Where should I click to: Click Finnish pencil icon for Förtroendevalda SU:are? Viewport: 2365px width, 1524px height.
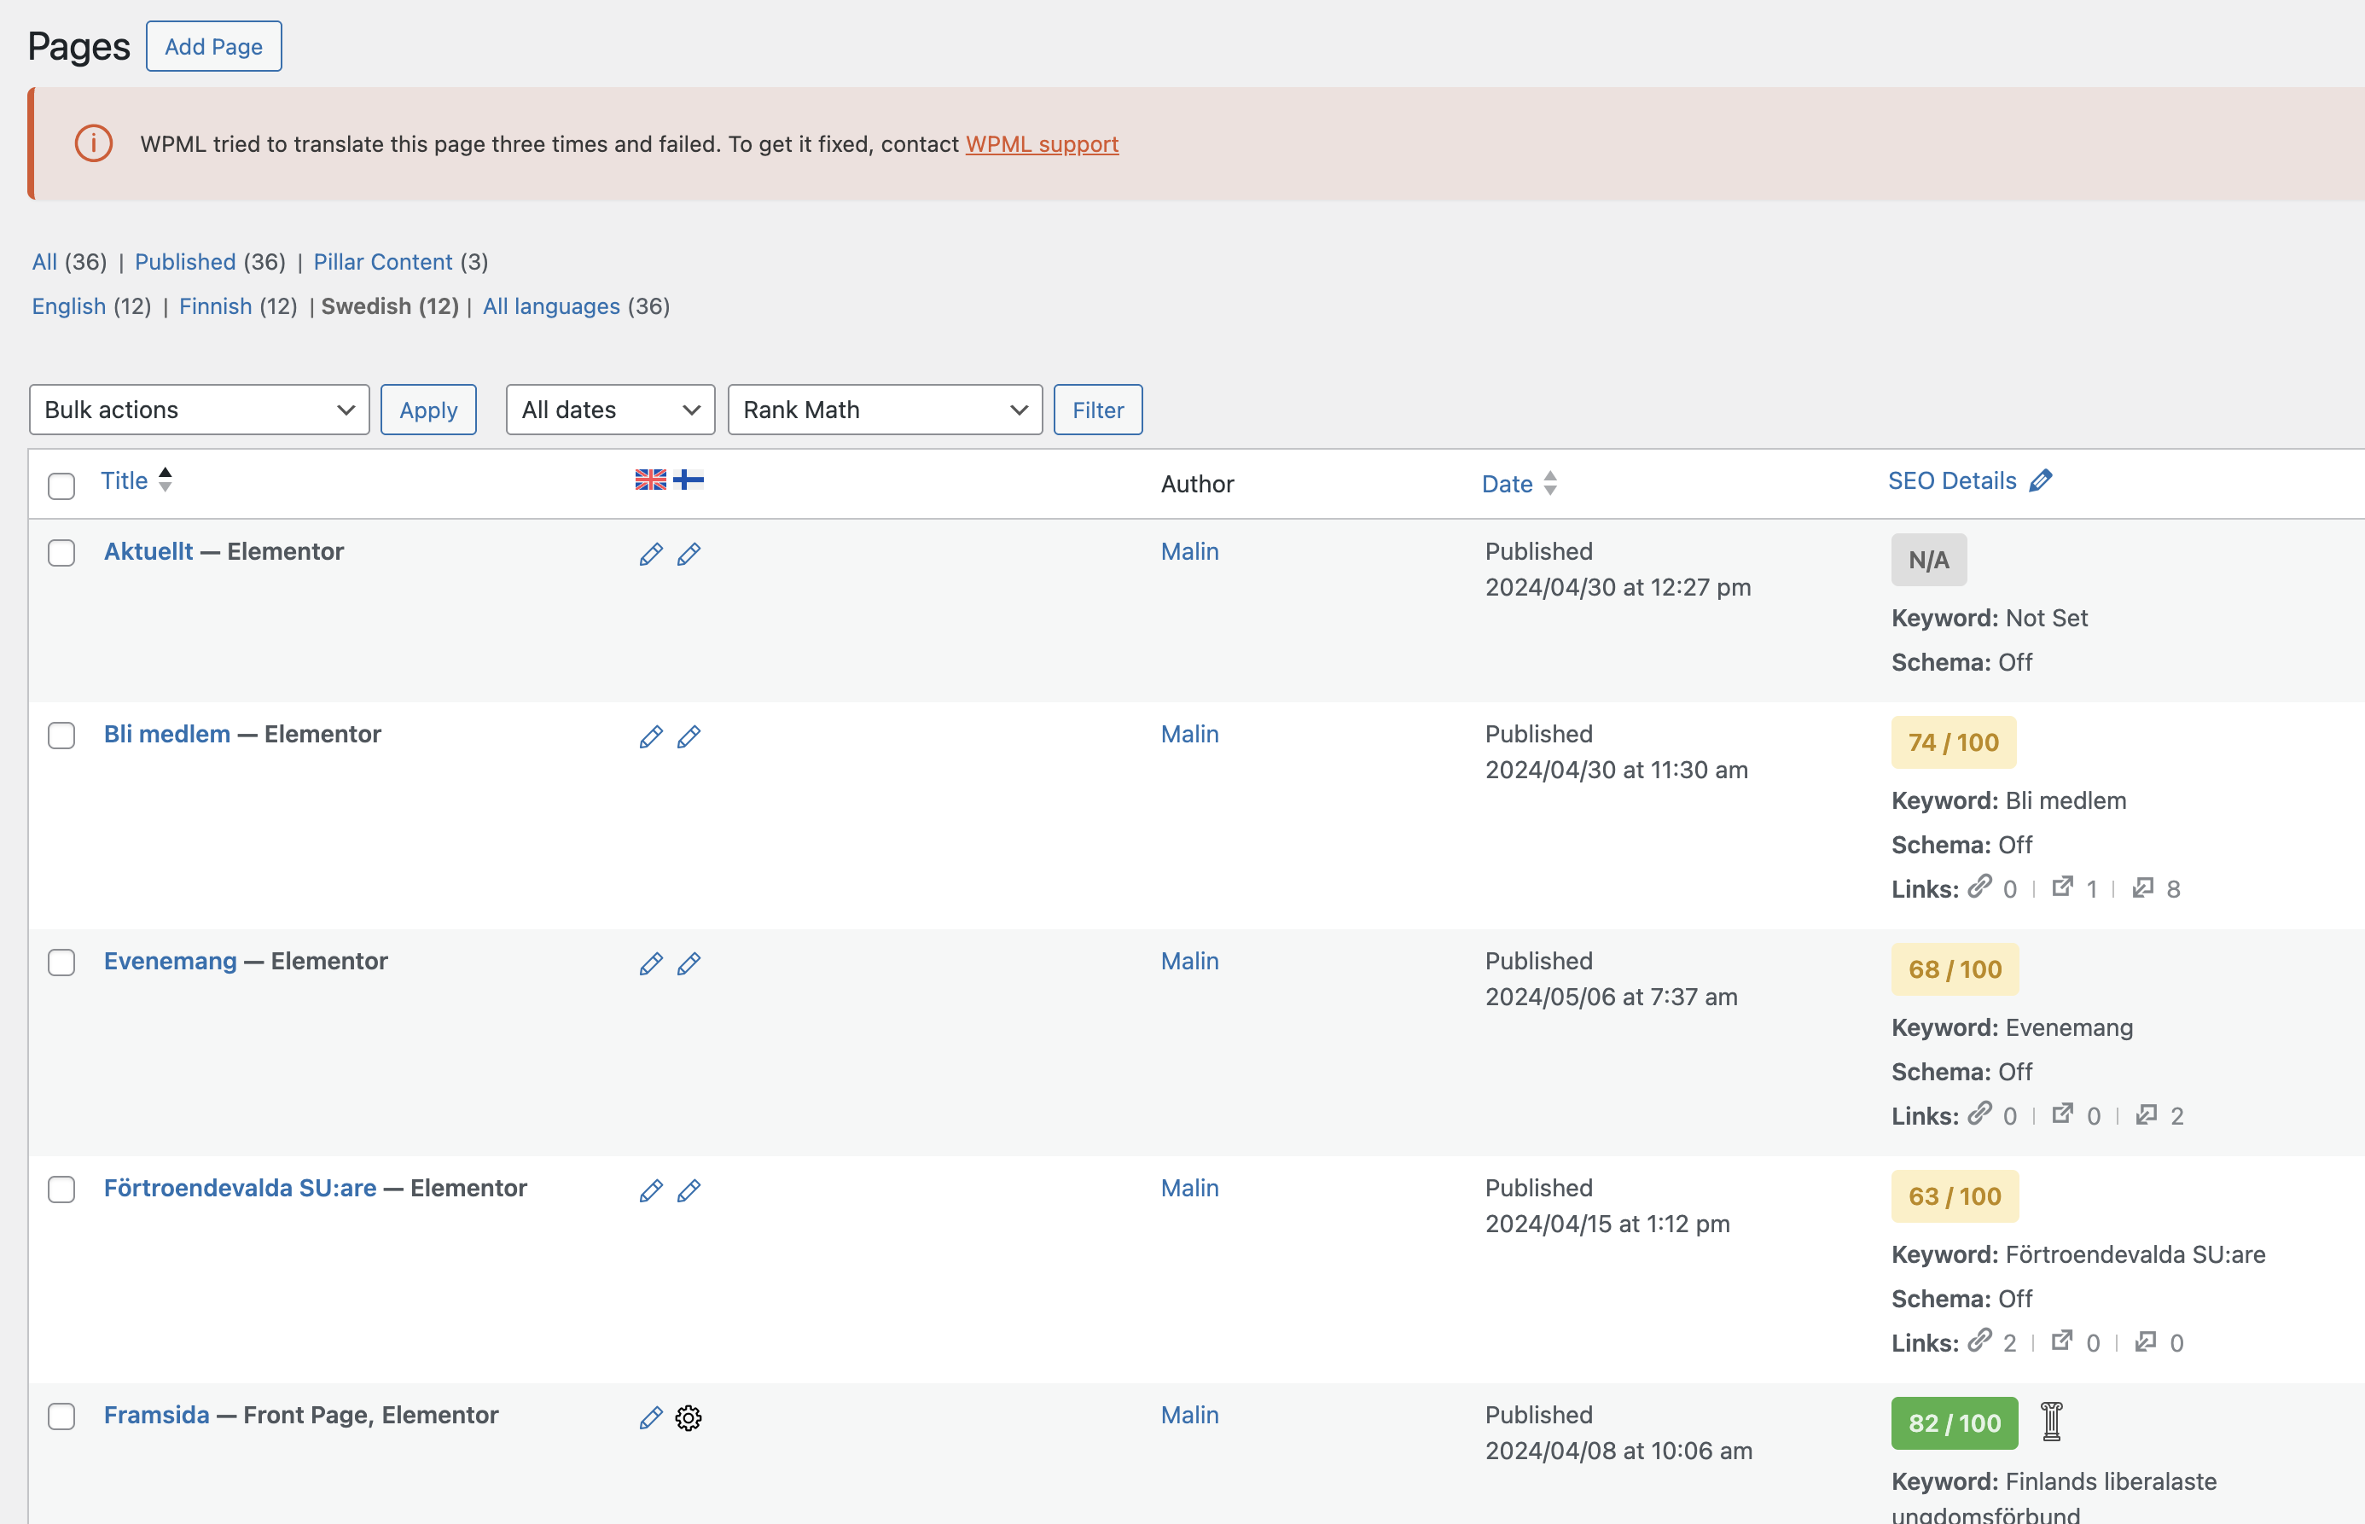[689, 1190]
